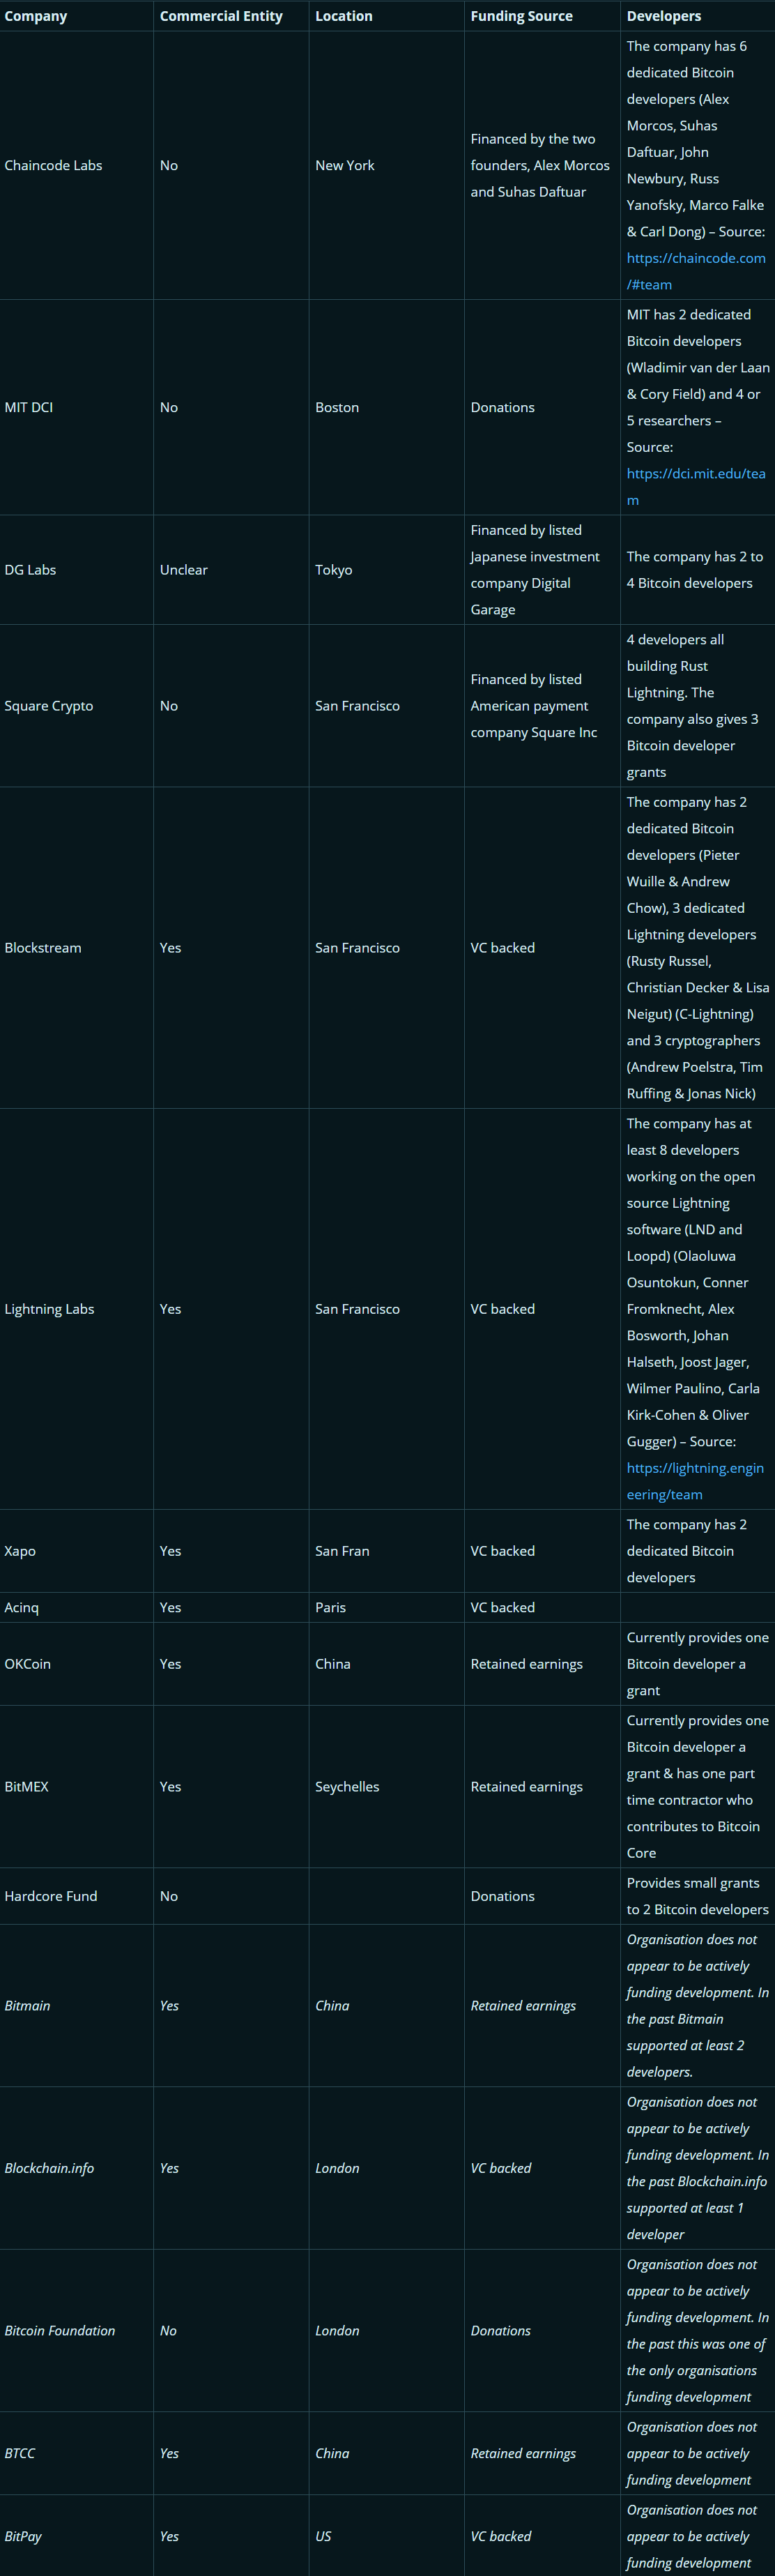The width and height of the screenshot is (775, 2576).
Task: Click the Bitcoin Foundation italic entry
Action: pos(60,2330)
